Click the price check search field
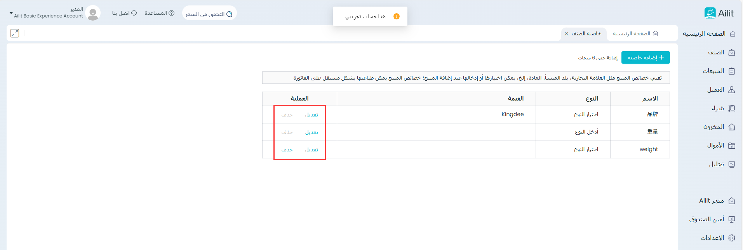This screenshot has width=743, height=250. 209,14
